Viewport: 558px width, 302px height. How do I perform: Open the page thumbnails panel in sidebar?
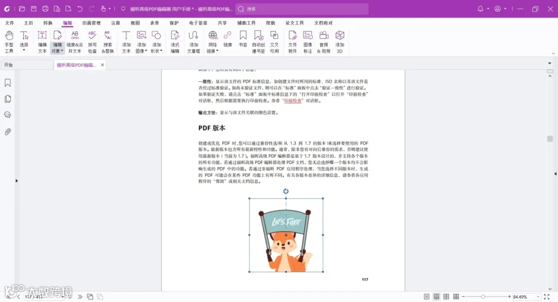[x=8, y=98]
